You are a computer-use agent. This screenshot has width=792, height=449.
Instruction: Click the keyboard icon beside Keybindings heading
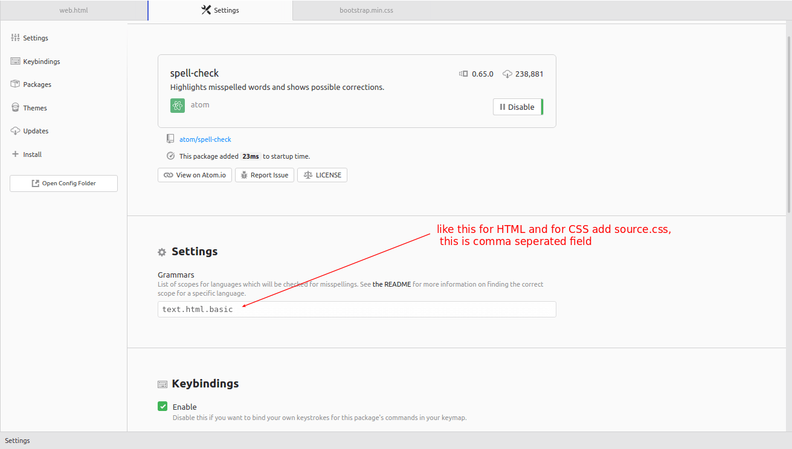click(x=162, y=384)
